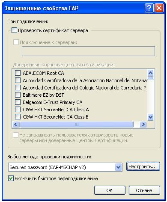
Task: Check Belgacom E-Trust Primary CA box
Action: (x=18, y=102)
